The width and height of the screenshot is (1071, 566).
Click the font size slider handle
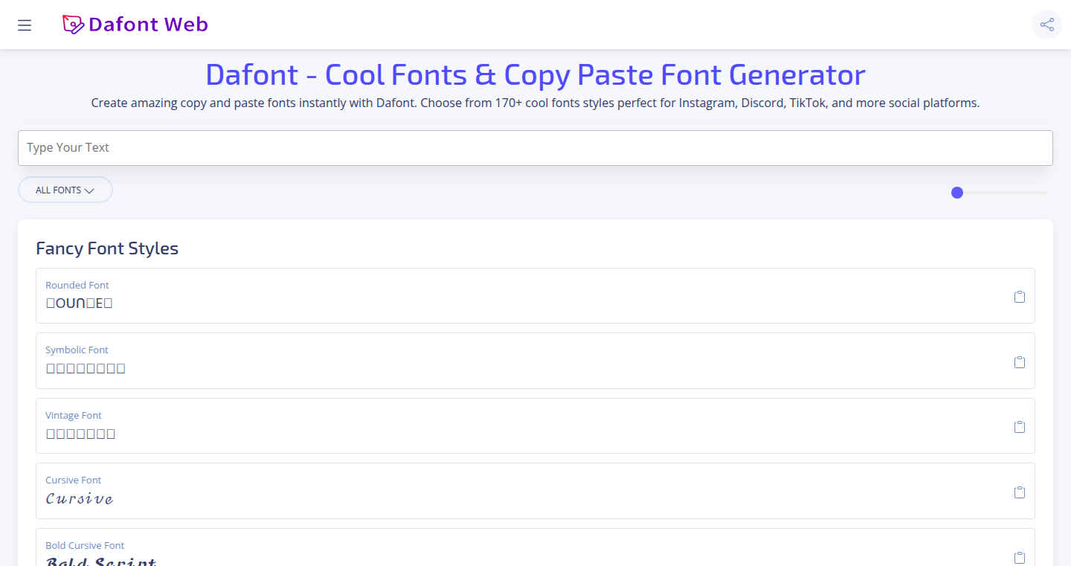point(957,193)
